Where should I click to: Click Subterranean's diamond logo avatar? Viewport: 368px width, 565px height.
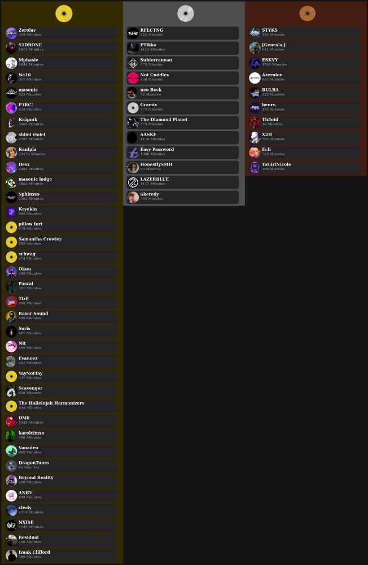tap(133, 63)
